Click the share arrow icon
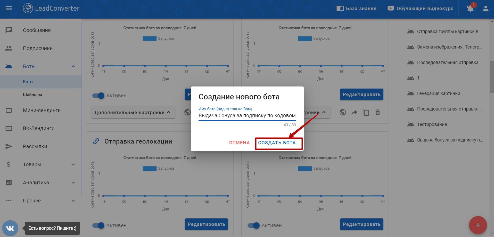 (354, 112)
